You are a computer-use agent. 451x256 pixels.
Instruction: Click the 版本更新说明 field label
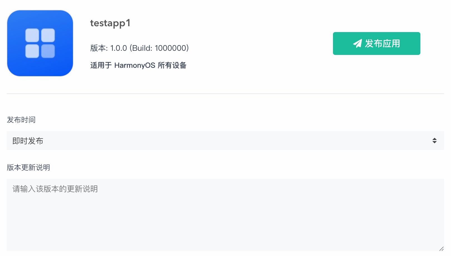[x=28, y=168]
